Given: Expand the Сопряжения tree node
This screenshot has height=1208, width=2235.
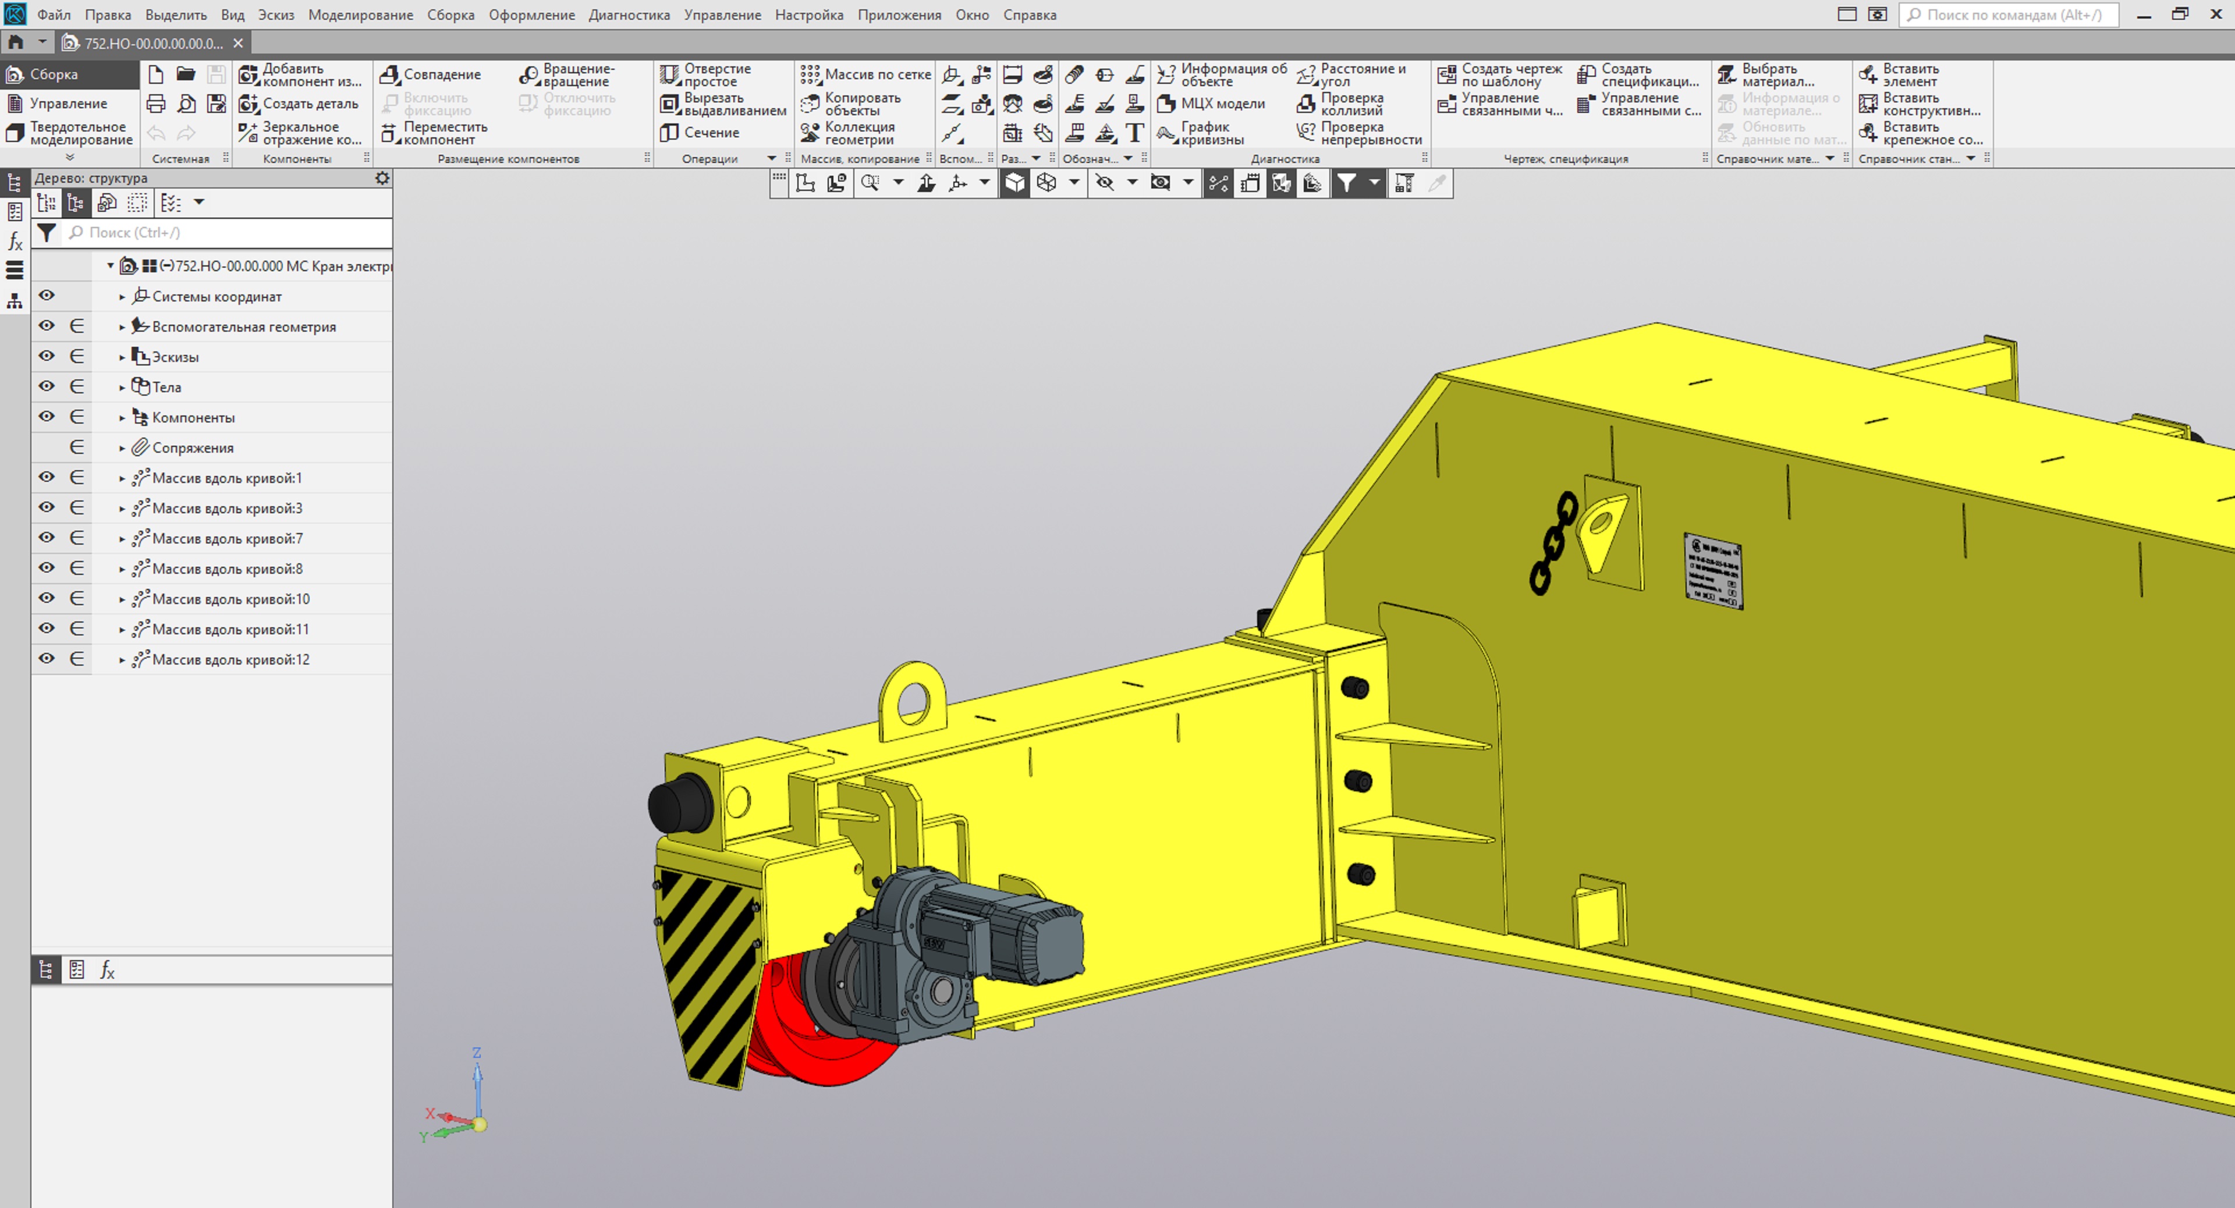Looking at the screenshot, I should [x=122, y=448].
